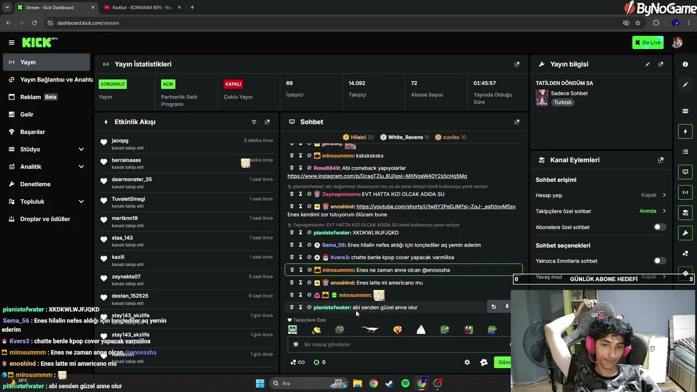
Task: Pin pianistofwater's last chat message
Action: [x=506, y=307]
